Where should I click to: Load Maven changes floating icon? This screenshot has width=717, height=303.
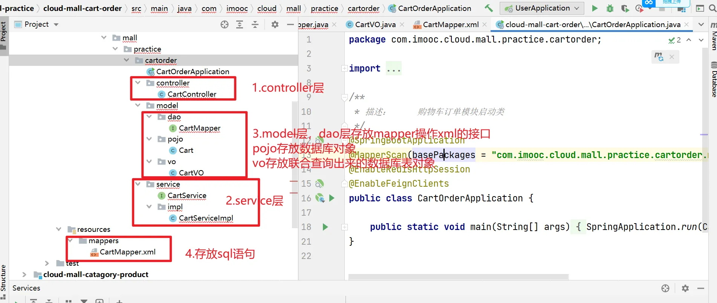point(659,57)
